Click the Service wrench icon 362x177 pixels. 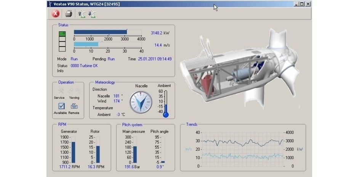(x=60, y=91)
